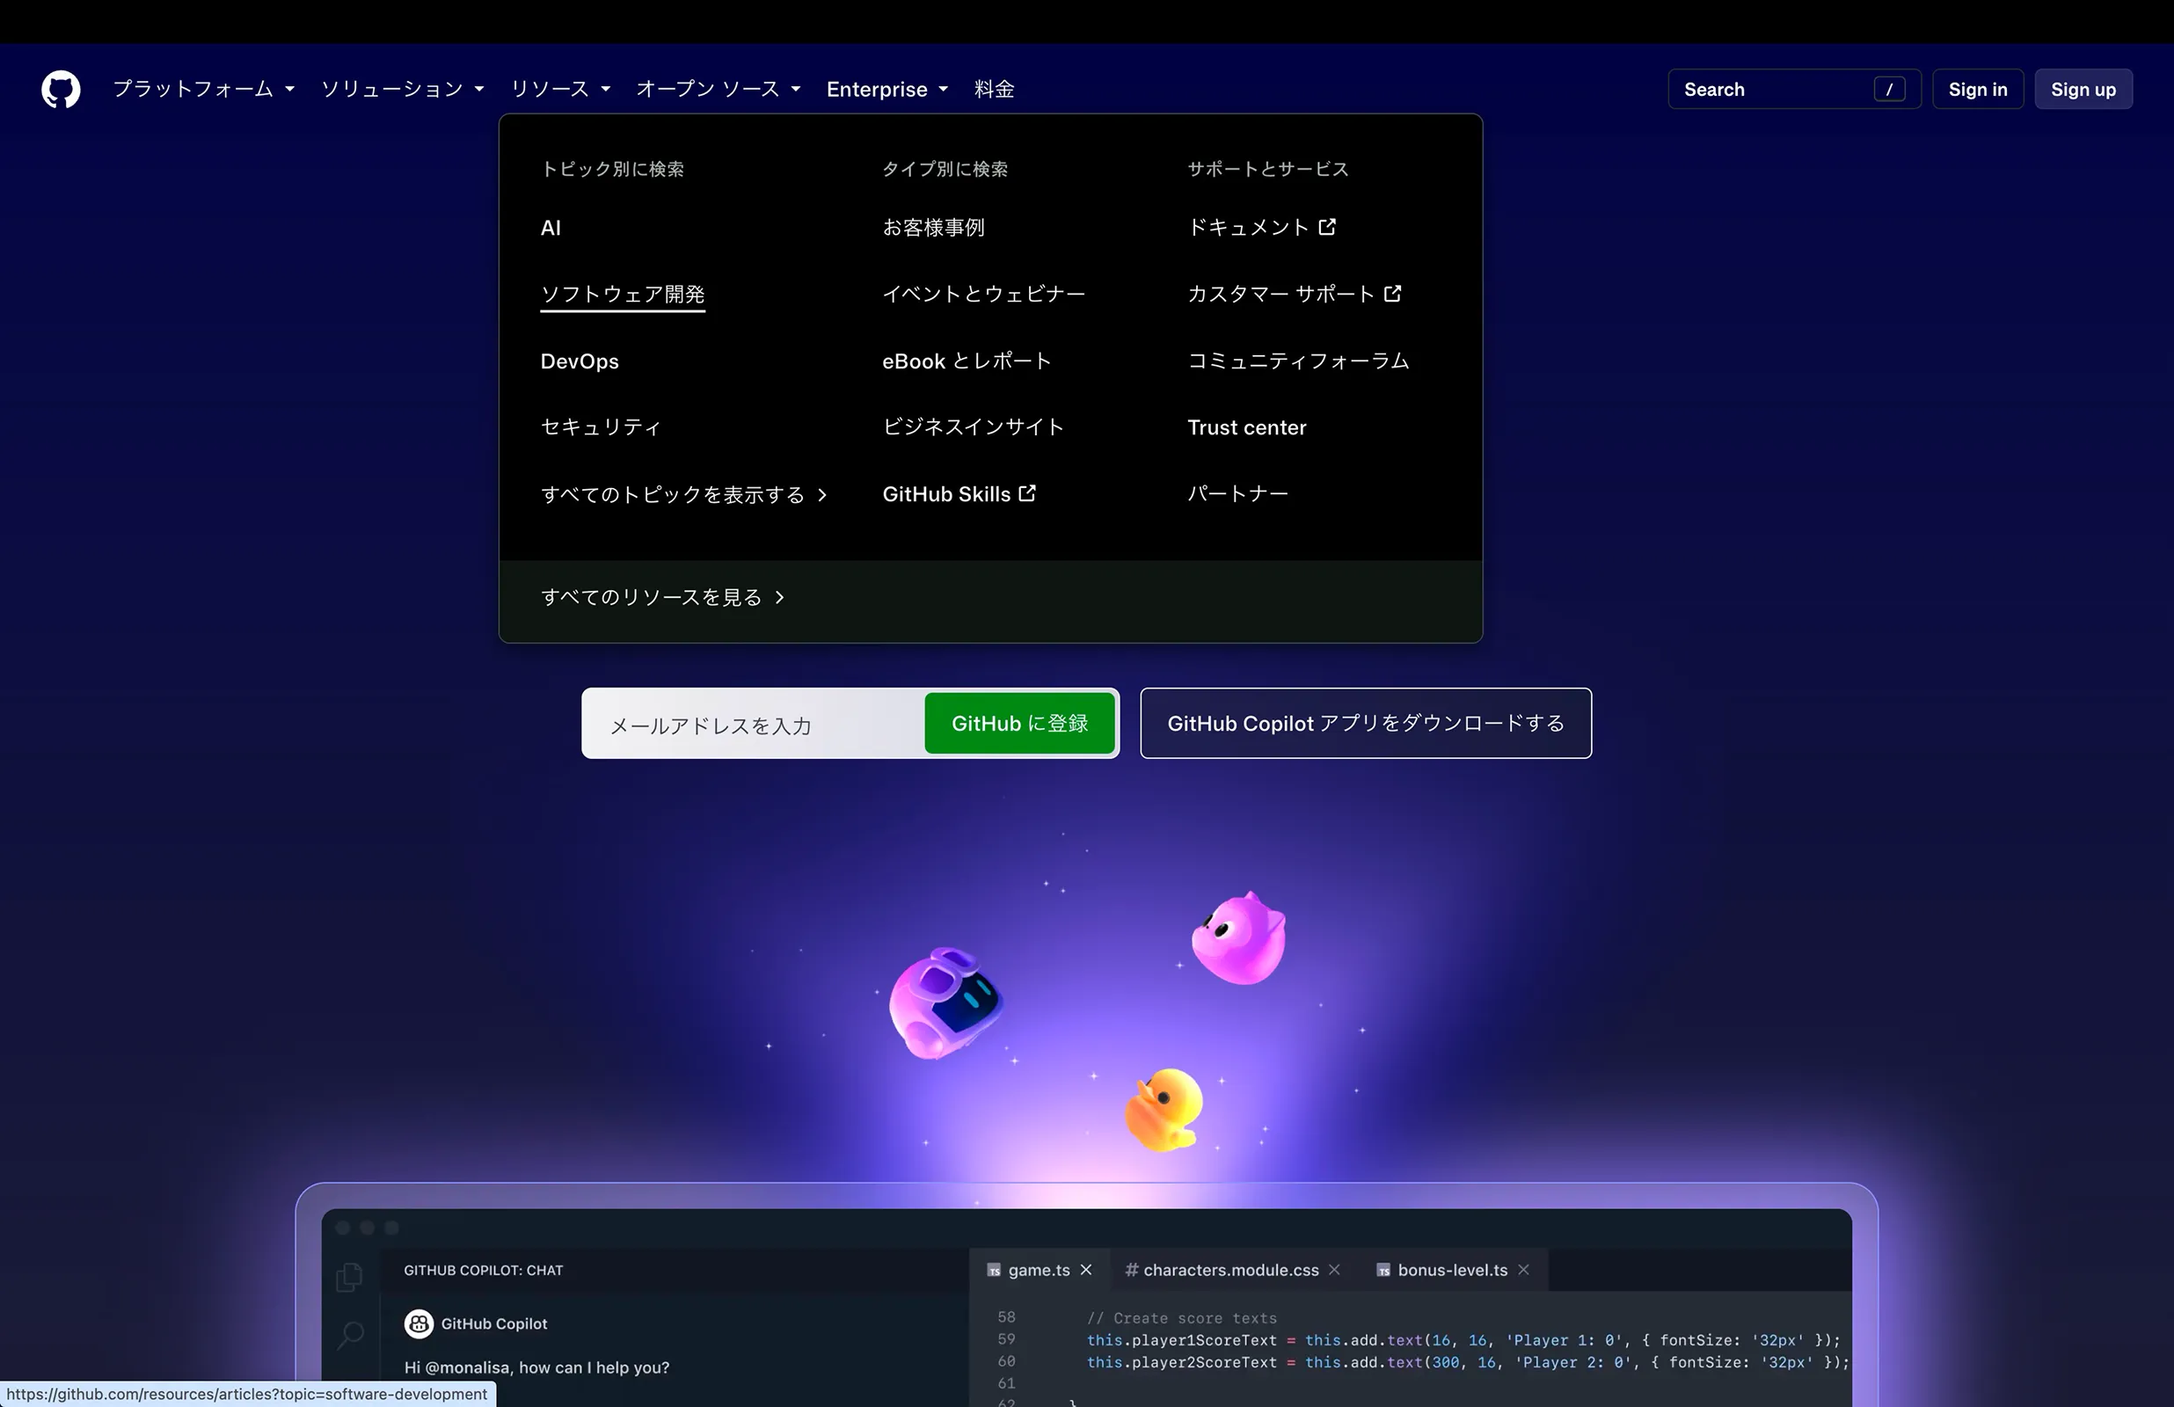Click the トピック別に検索 column heading
Image resolution: width=2174 pixels, height=1407 pixels.
click(x=612, y=169)
